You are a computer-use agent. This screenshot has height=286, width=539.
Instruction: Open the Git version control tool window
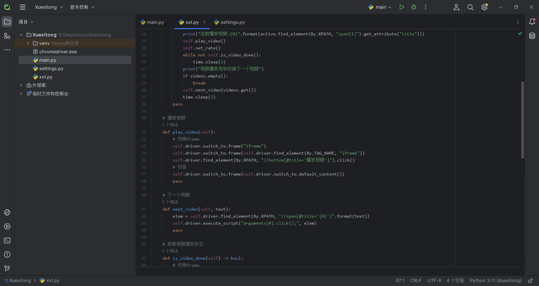coord(7,269)
